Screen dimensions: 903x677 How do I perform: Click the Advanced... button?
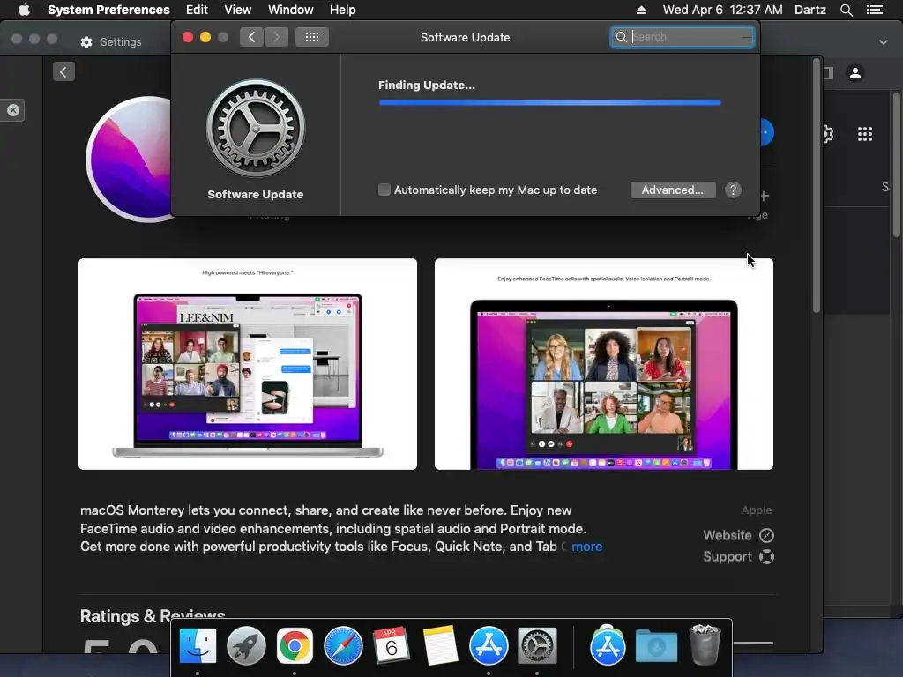point(673,190)
